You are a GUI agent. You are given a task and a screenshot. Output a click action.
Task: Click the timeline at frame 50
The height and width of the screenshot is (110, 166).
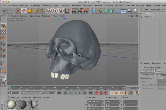click(x=67, y=88)
